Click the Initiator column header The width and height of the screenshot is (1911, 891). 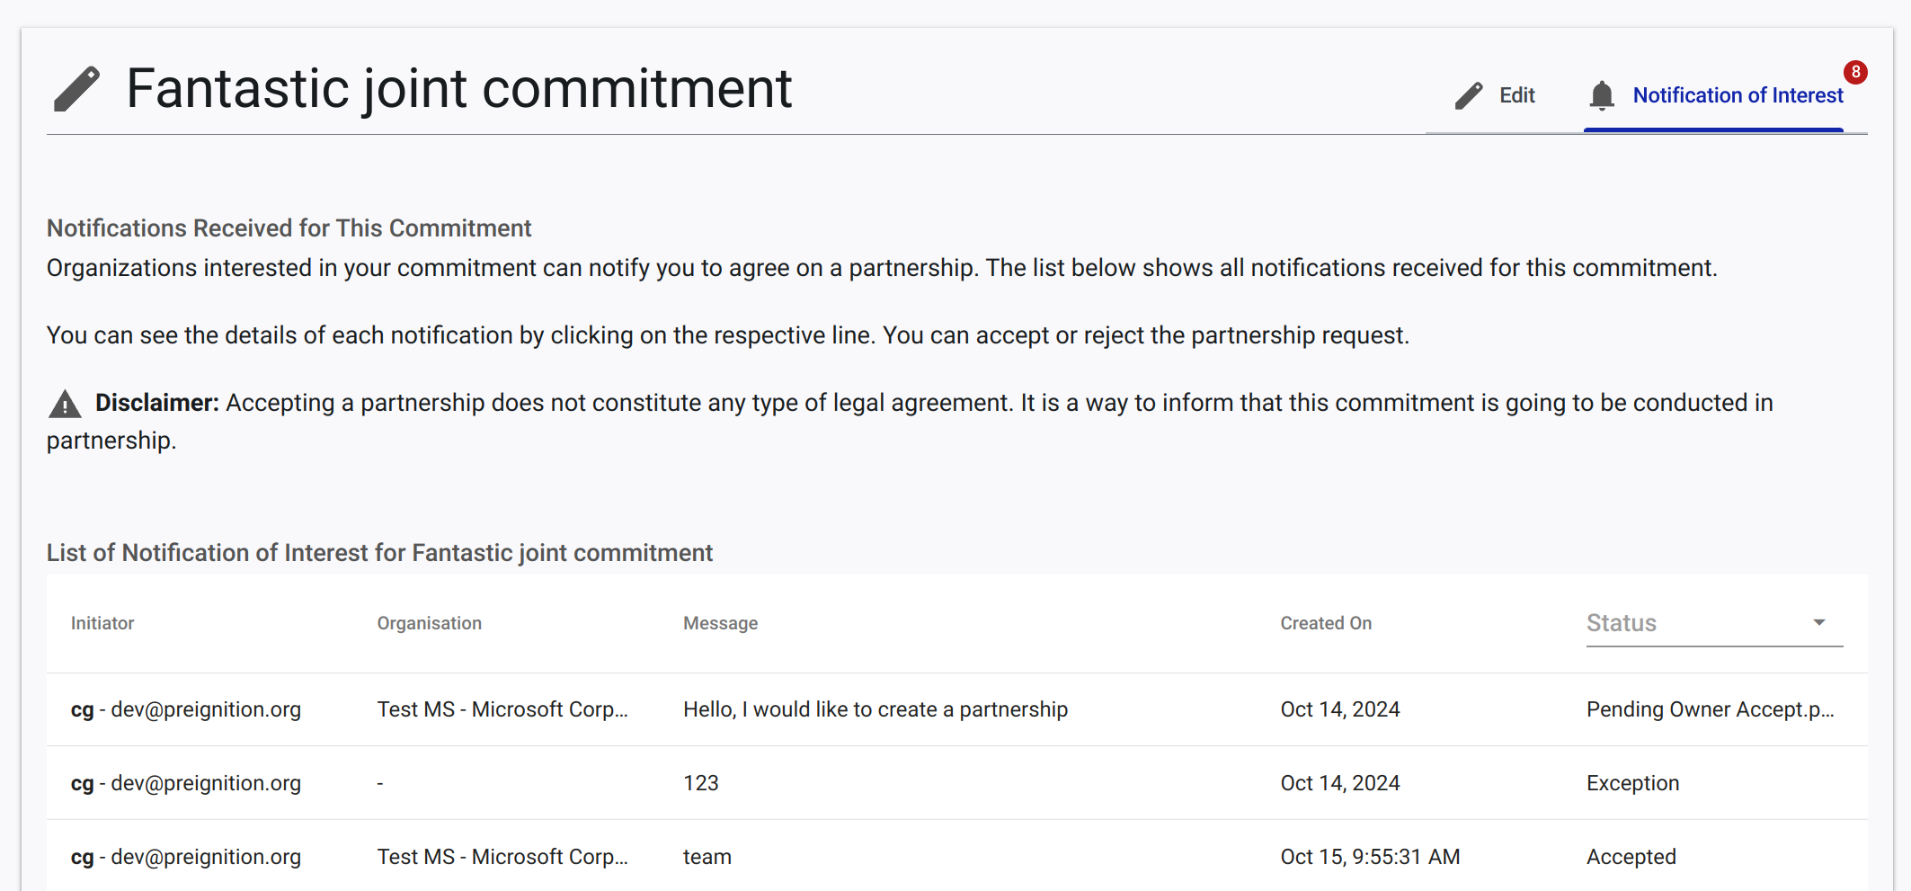point(102,623)
